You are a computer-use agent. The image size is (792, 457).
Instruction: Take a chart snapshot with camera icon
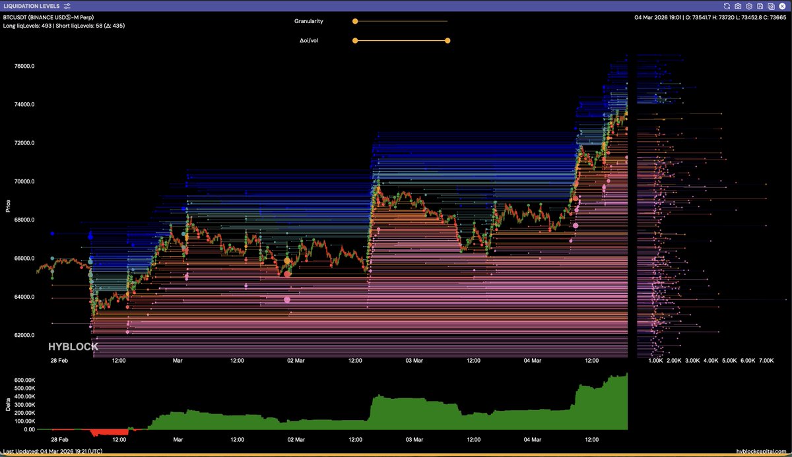click(x=738, y=6)
